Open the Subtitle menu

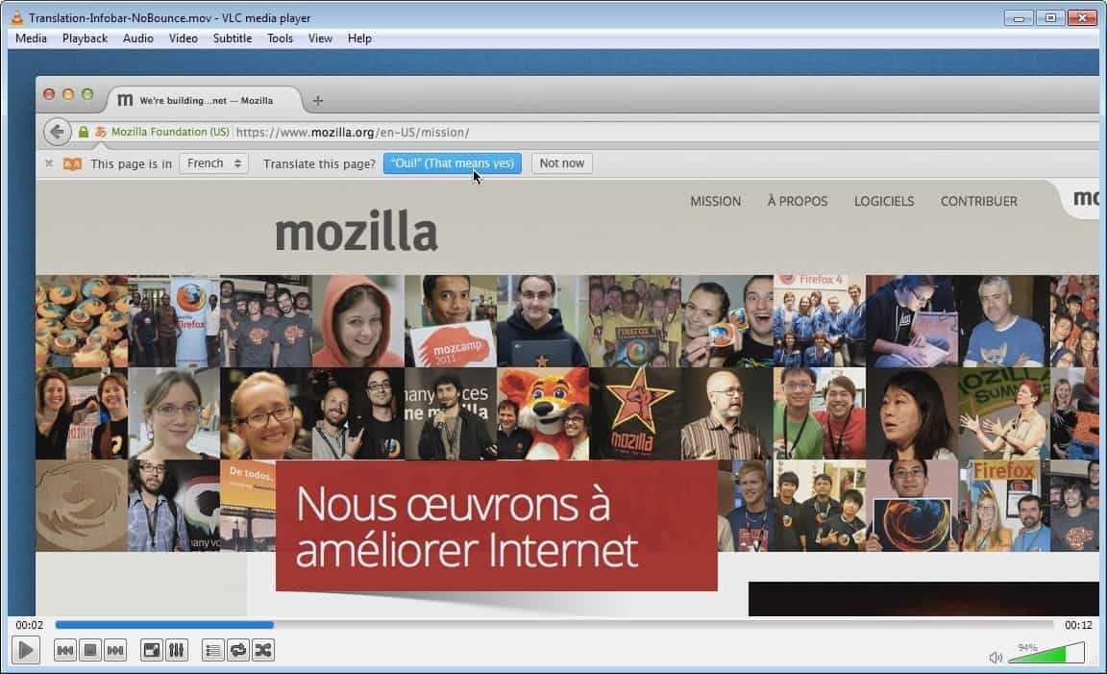pos(232,38)
